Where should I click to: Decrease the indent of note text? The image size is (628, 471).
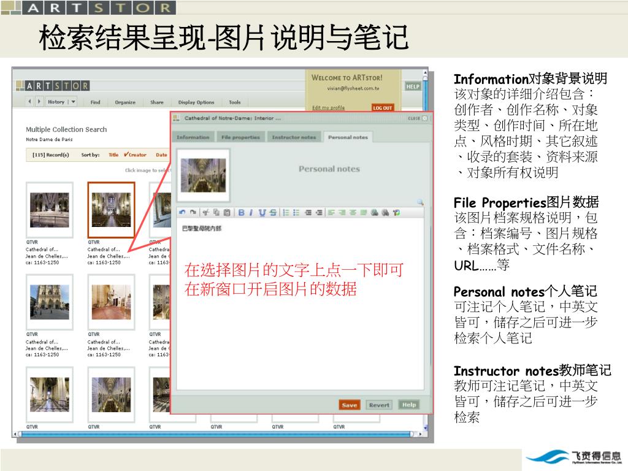click(308, 212)
